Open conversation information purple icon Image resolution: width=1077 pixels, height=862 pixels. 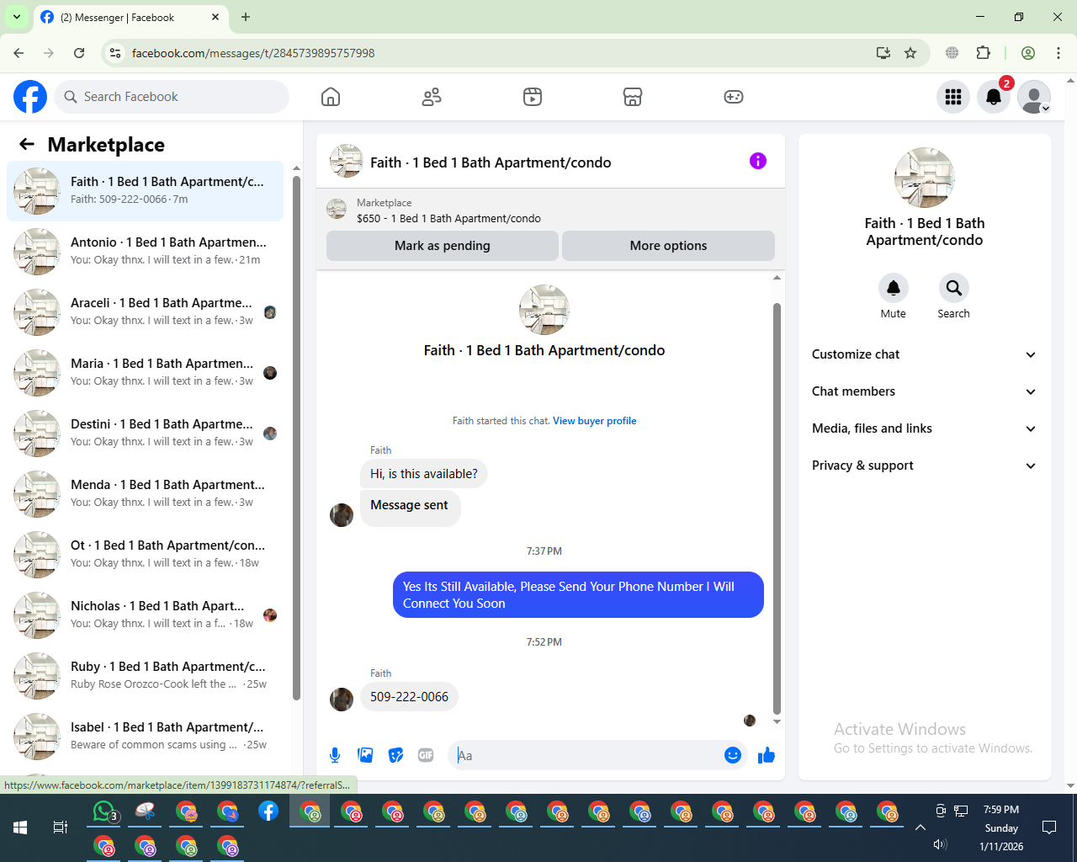click(x=758, y=161)
